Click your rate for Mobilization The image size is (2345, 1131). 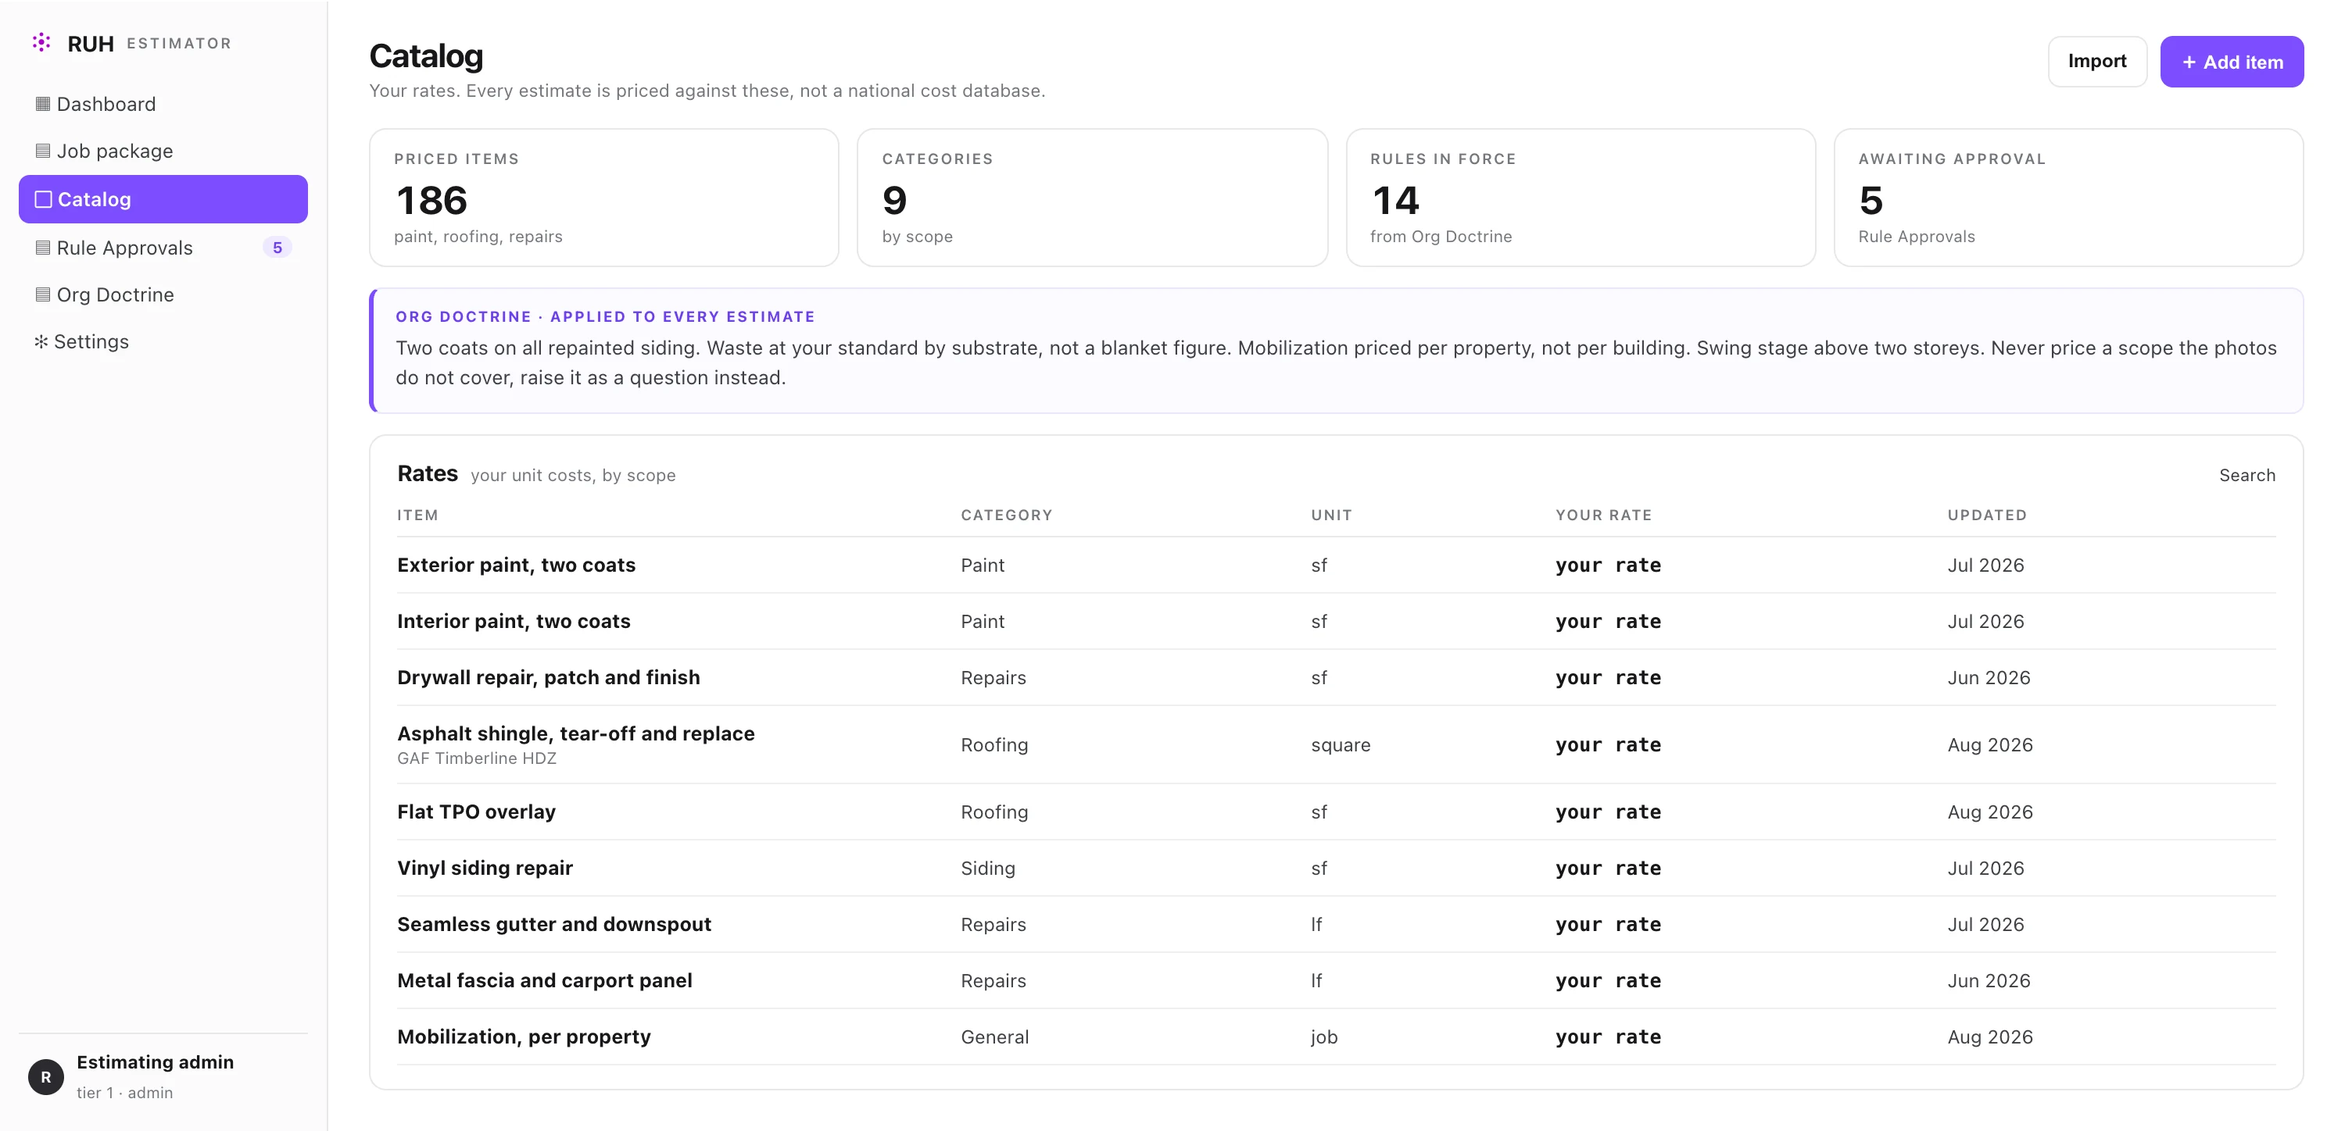point(1608,1037)
